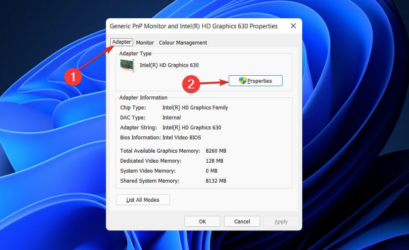Click the greyed-out Apply button
Viewport: 409px width, 250px height.
(281, 221)
